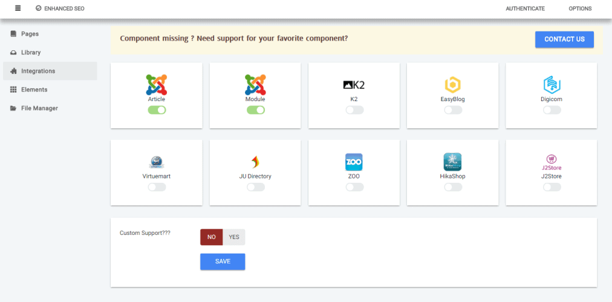Click the EasyBlog hexagon icon
Screen dimensions: 612x302
click(452, 85)
